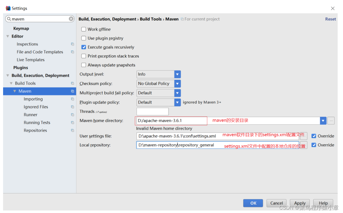Open the Runner settings page
The image size is (343, 213).
click(31, 115)
